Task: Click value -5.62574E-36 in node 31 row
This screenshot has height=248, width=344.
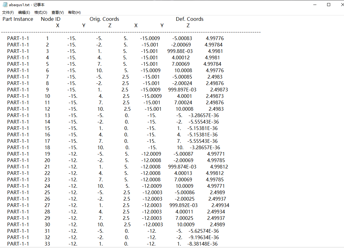Action: [x=203, y=231]
